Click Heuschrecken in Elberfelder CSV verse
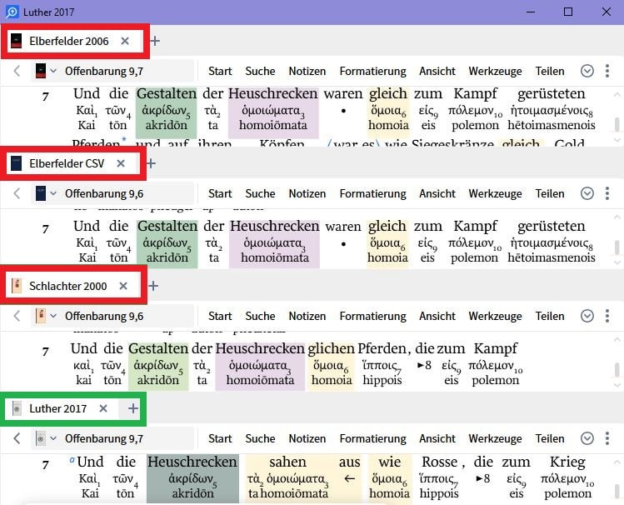Viewport: 624px width, 505px height. pos(275,227)
